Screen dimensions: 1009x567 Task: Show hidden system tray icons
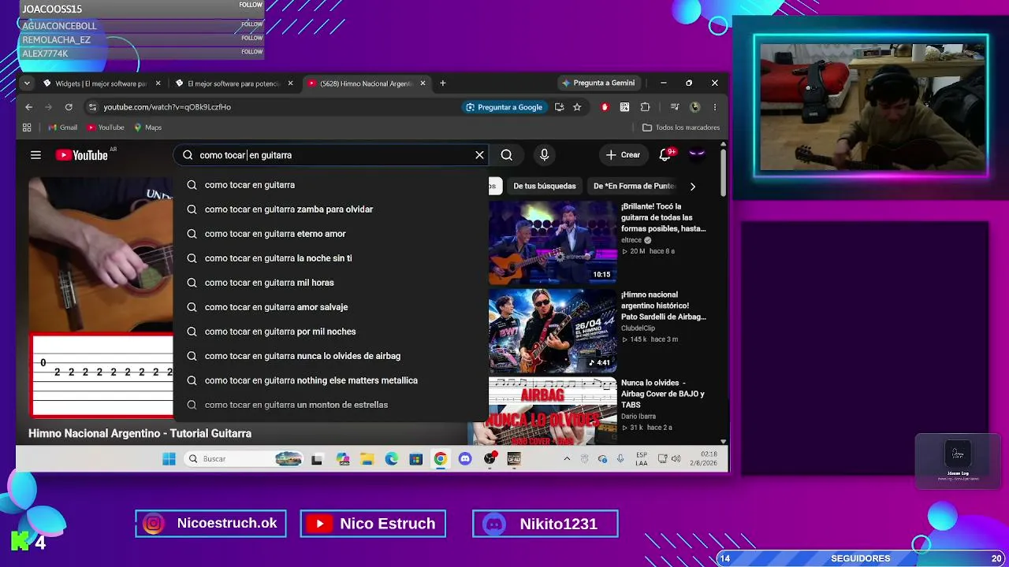point(566,459)
